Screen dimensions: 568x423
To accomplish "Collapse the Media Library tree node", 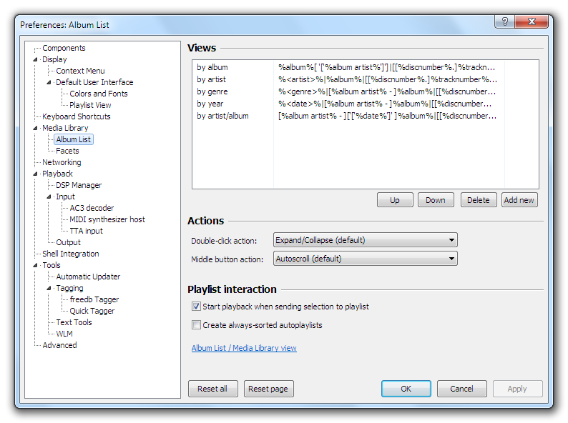I will click(x=36, y=128).
